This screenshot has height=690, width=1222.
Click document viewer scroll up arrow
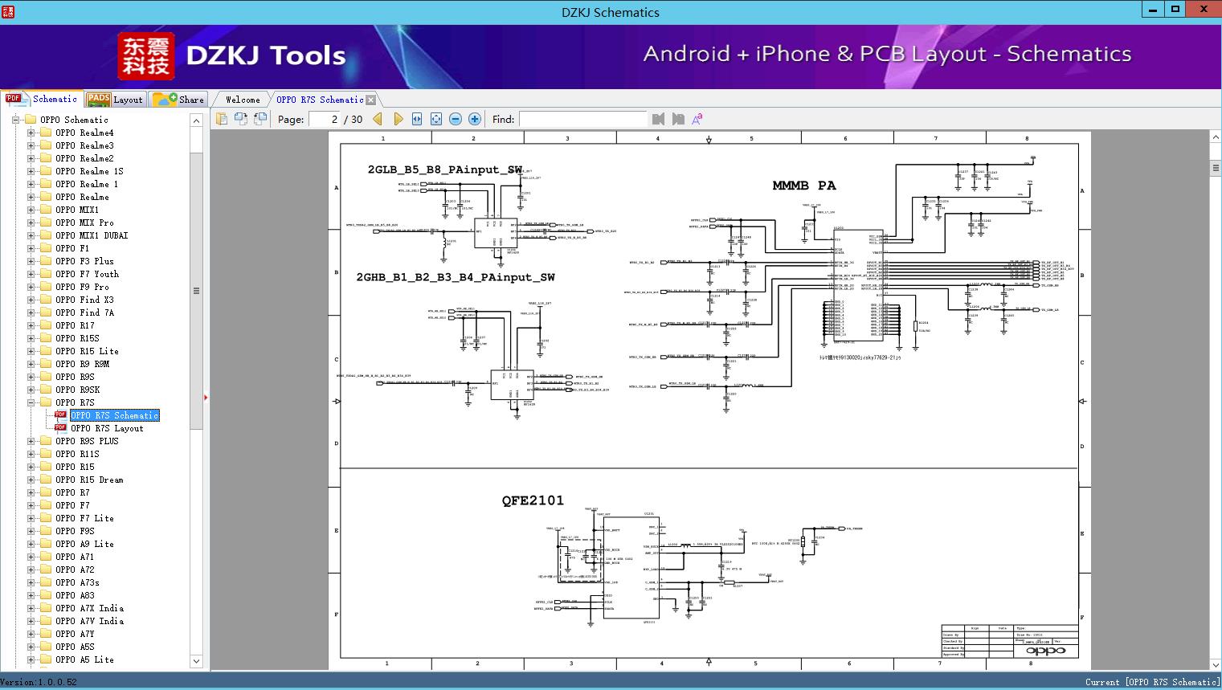click(1216, 138)
